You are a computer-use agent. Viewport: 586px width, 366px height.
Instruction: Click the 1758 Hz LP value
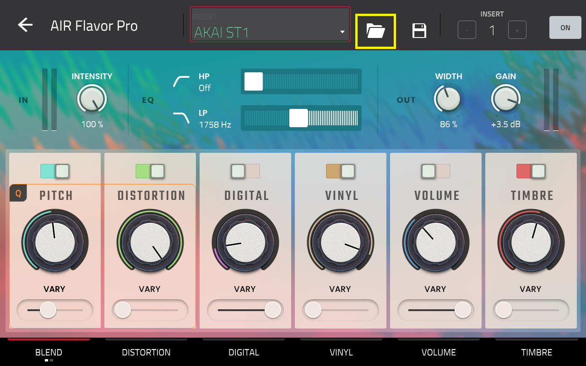click(x=215, y=124)
